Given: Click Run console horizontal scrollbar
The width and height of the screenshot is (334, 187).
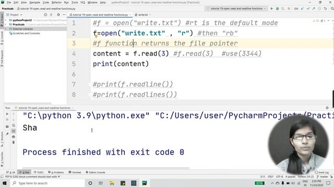Looking at the screenshot, I should pyautogui.click(x=105, y=168).
